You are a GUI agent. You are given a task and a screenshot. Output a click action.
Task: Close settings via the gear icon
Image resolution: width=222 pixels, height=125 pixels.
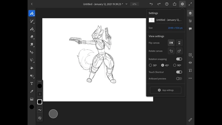[x=182, y=4]
